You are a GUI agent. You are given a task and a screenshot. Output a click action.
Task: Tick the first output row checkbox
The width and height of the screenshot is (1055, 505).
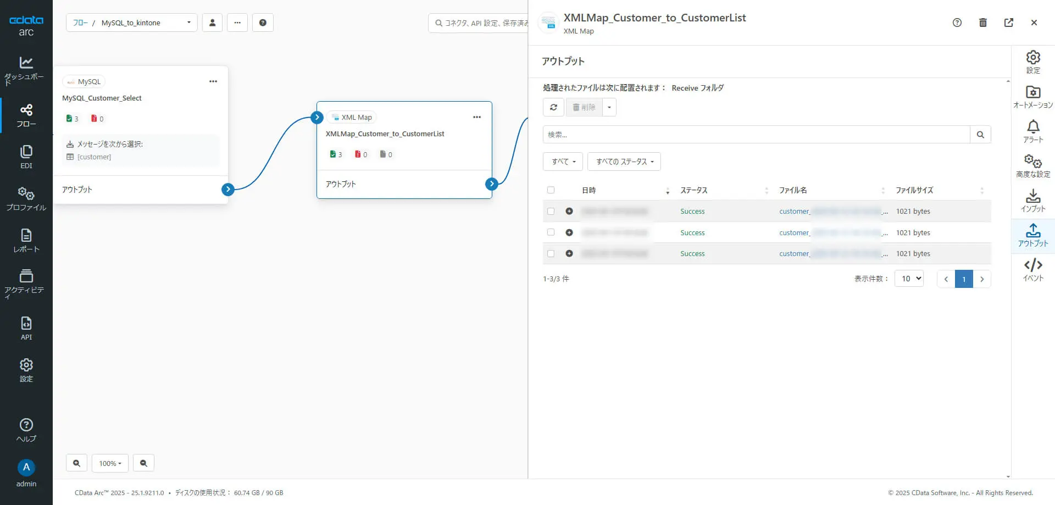tap(551, 211)
